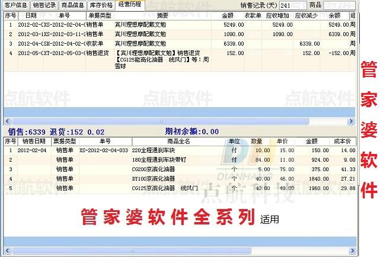Screen dimensions: 380x257
Task: Select product 180全程通刹车块带钉
Action: (x=159, y=160)
